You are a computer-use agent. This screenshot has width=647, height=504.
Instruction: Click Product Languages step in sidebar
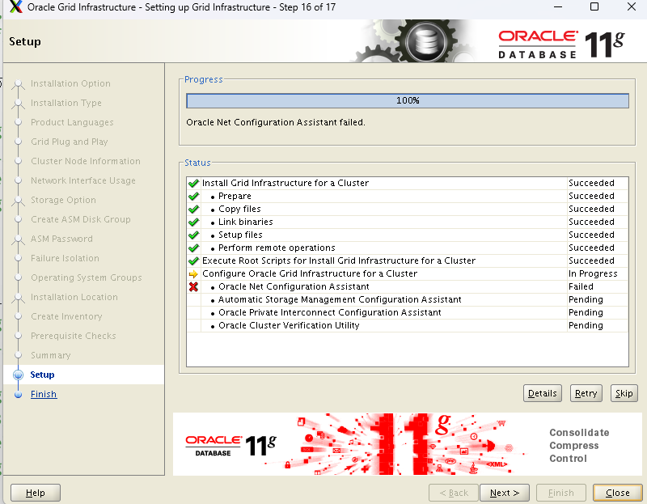click(x=72, y=123)
